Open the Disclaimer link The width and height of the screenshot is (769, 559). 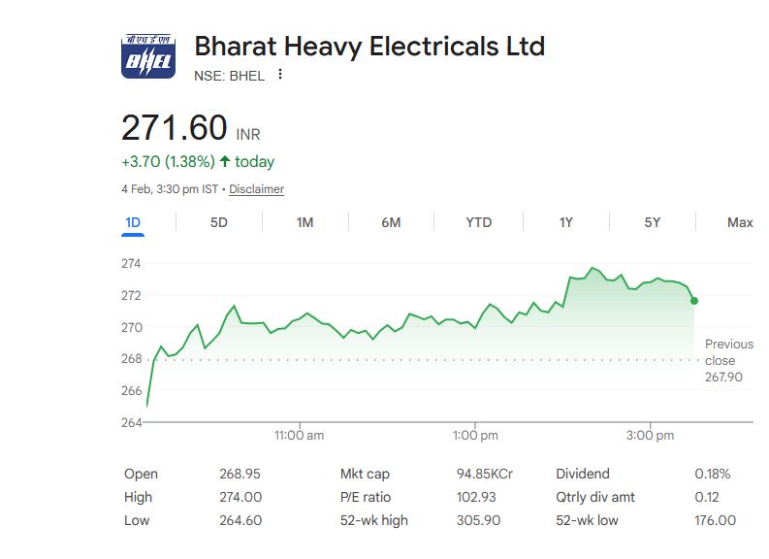pyautogui.click(x=256, y=189)
